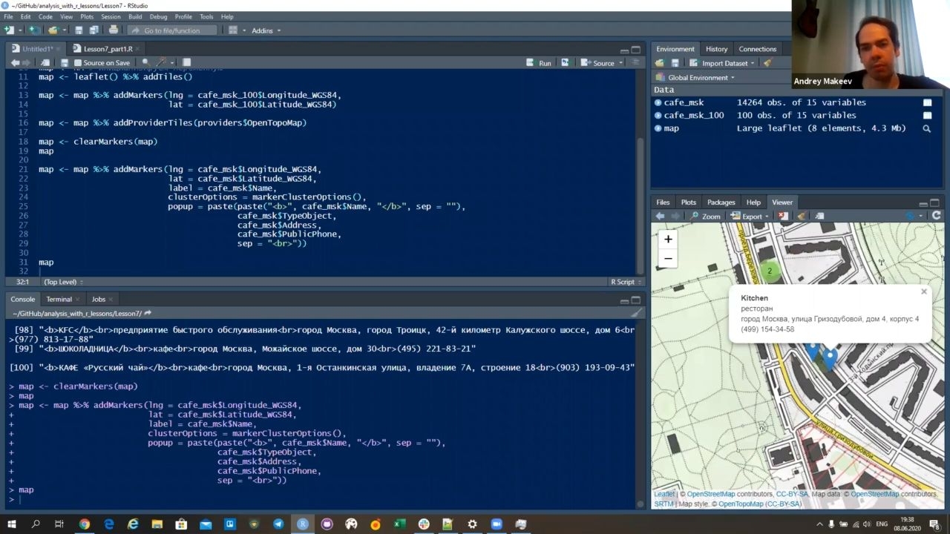Expand the cafe_msk_100 data object

[658, 116]
